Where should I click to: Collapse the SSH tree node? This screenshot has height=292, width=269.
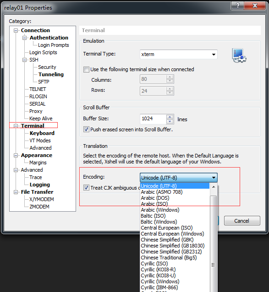click(x=25, y=60)
